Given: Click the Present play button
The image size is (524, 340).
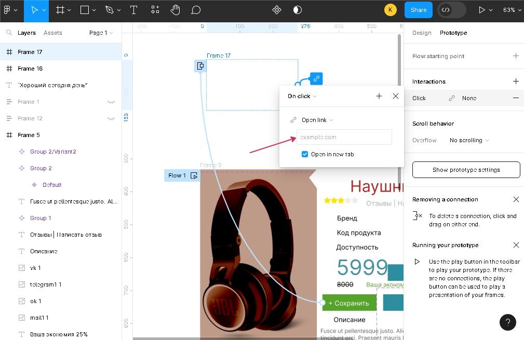Looking at the screenshot, I should [x=482, y=10].
